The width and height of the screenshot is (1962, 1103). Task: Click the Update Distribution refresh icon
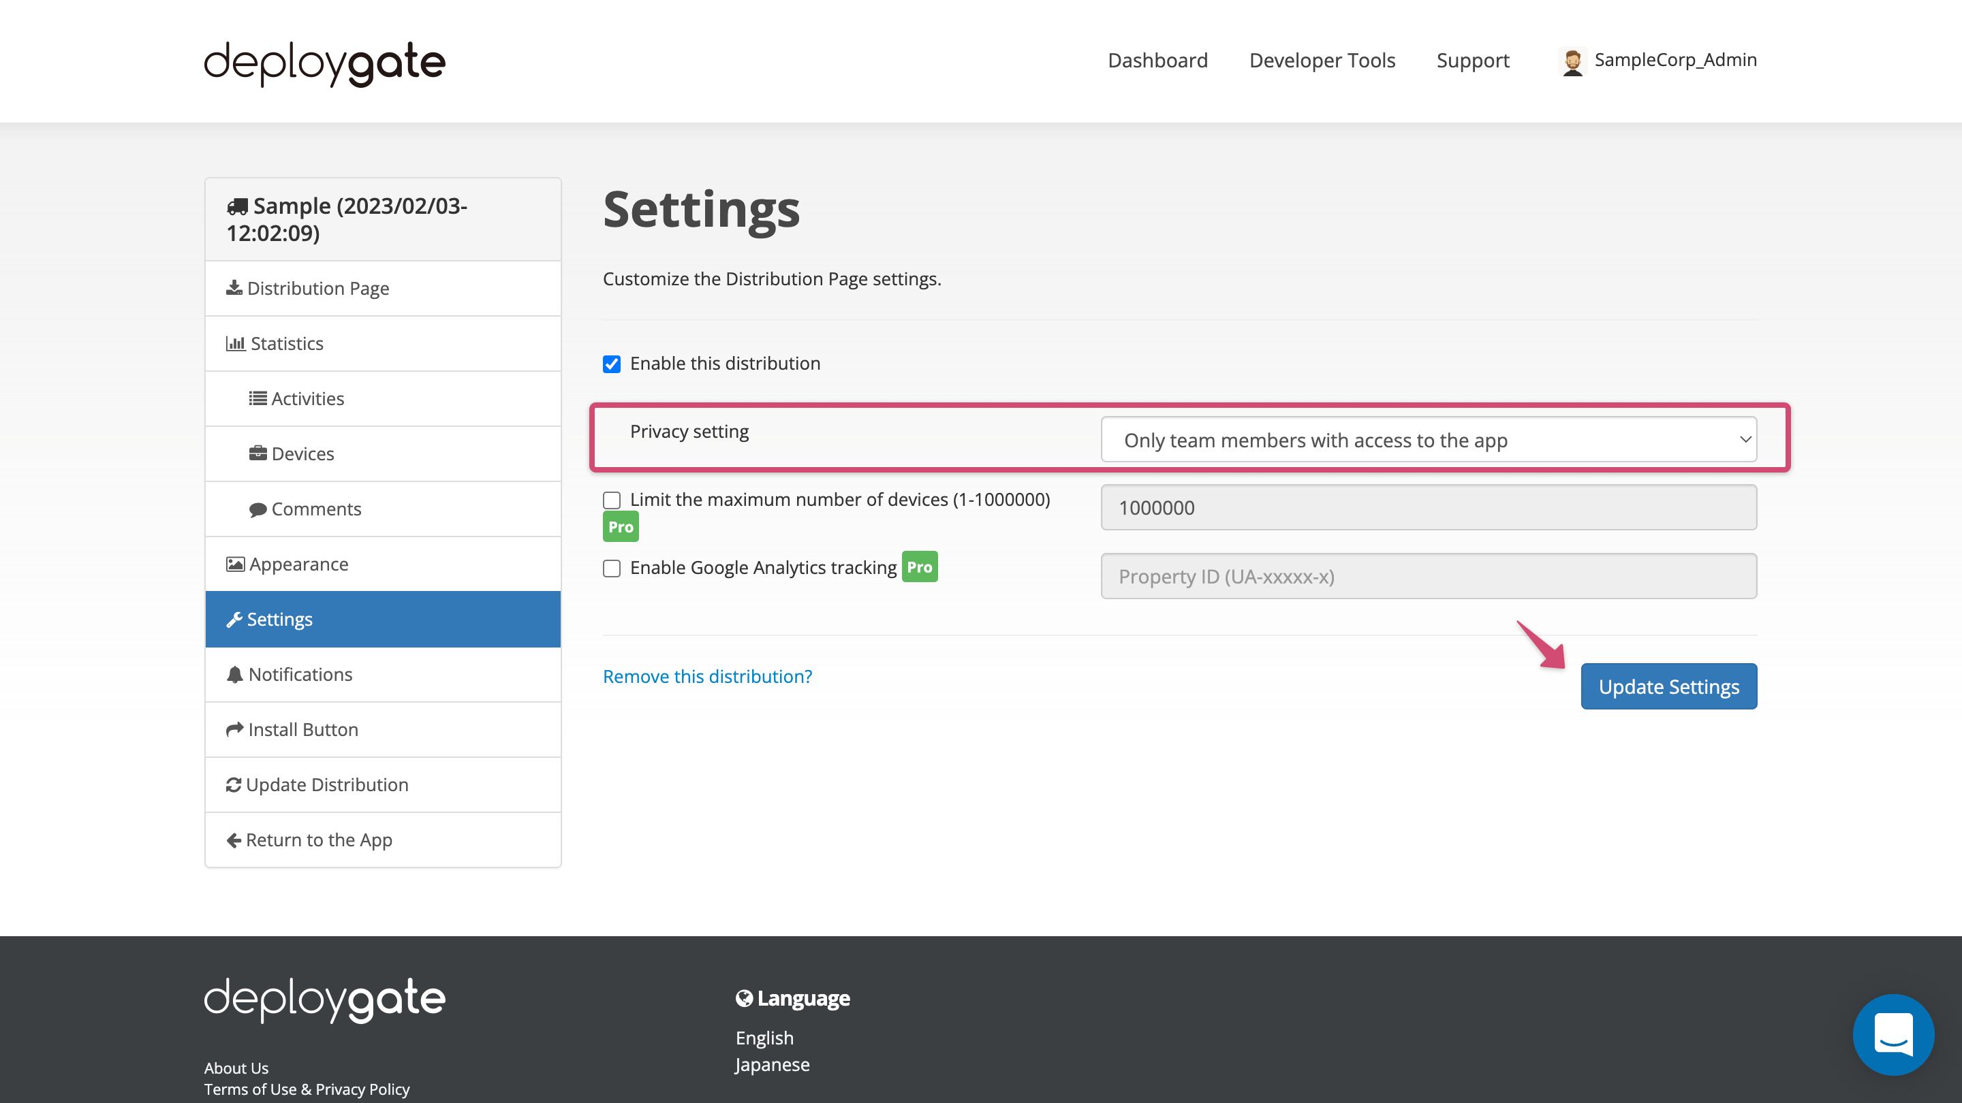(234, 785)
